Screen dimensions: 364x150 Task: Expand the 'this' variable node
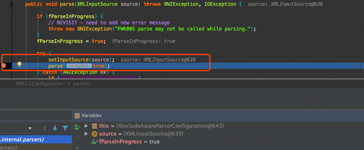[86, 126]
